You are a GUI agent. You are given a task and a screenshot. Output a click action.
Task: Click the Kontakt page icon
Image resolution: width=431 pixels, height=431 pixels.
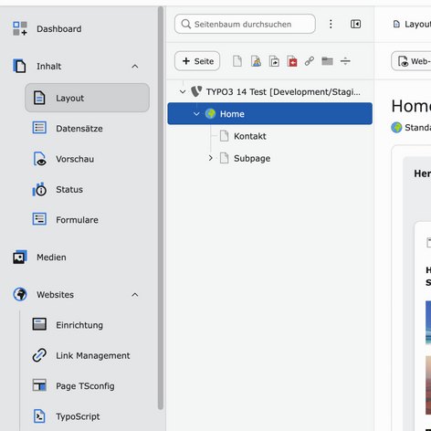point(225,136)
